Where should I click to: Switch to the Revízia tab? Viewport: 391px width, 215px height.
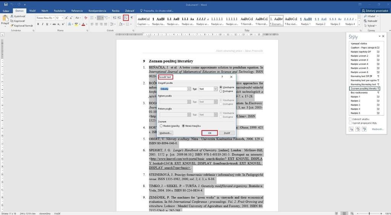click(115, 11)
